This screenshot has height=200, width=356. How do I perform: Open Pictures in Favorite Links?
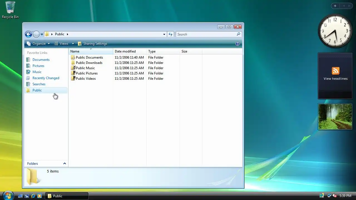tap(38, 66)
